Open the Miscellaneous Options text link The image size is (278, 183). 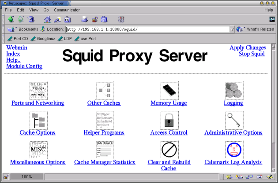[38, 162]
